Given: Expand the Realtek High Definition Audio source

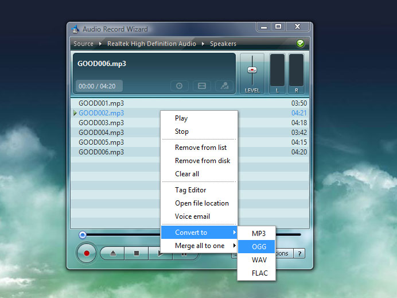Looking at the screenshot, I should coord(151,44).
